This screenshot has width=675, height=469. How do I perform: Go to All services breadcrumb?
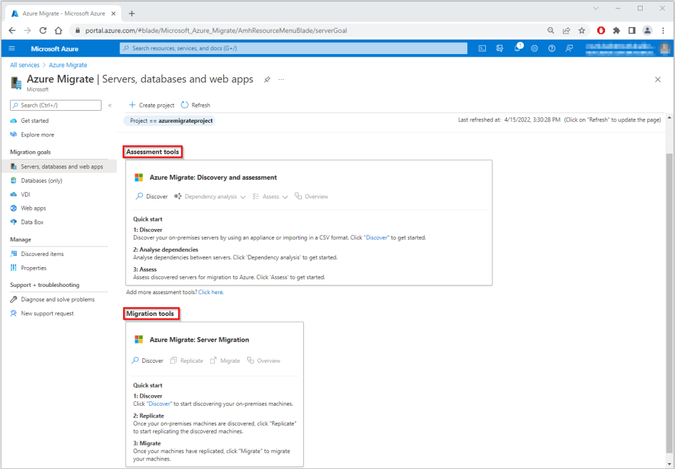click(24, 65)
